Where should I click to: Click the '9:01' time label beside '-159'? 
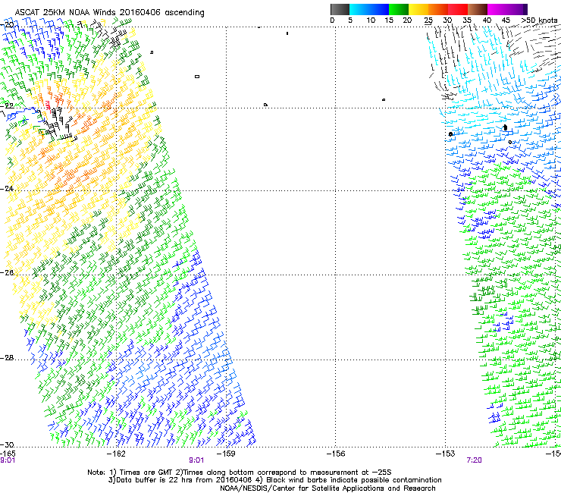[196, 460]
